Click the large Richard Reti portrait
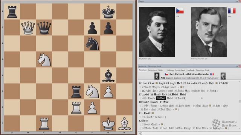The image size is (241, 135). 157,32
